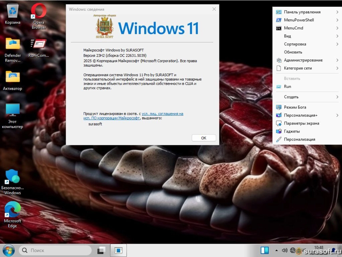Click the 'Windows: сведения' title text
This screenshot has width=342, height=257.
tap(87, 9)
